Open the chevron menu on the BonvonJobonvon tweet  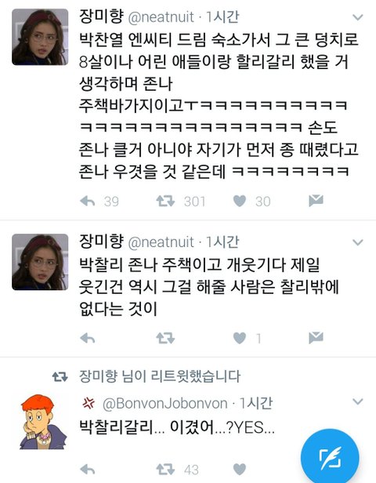357,401
